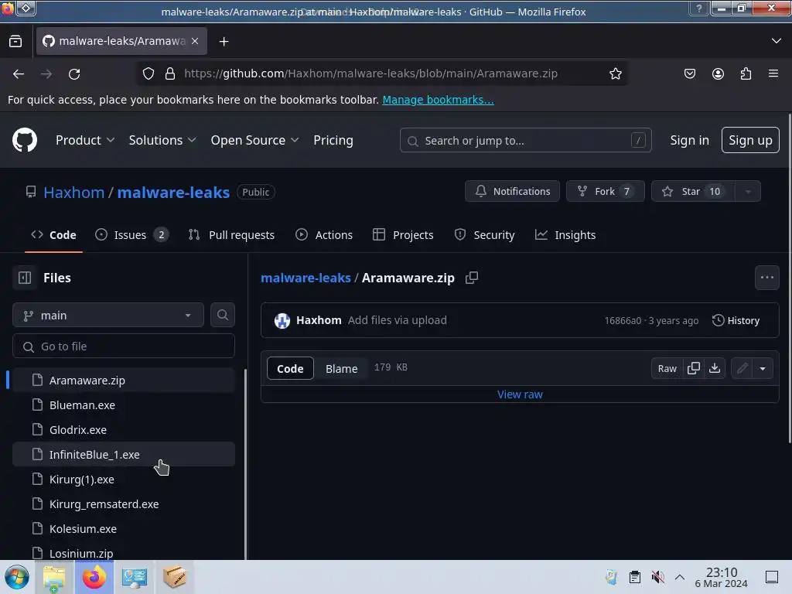Open the Pocket save icon

(689, 73)
